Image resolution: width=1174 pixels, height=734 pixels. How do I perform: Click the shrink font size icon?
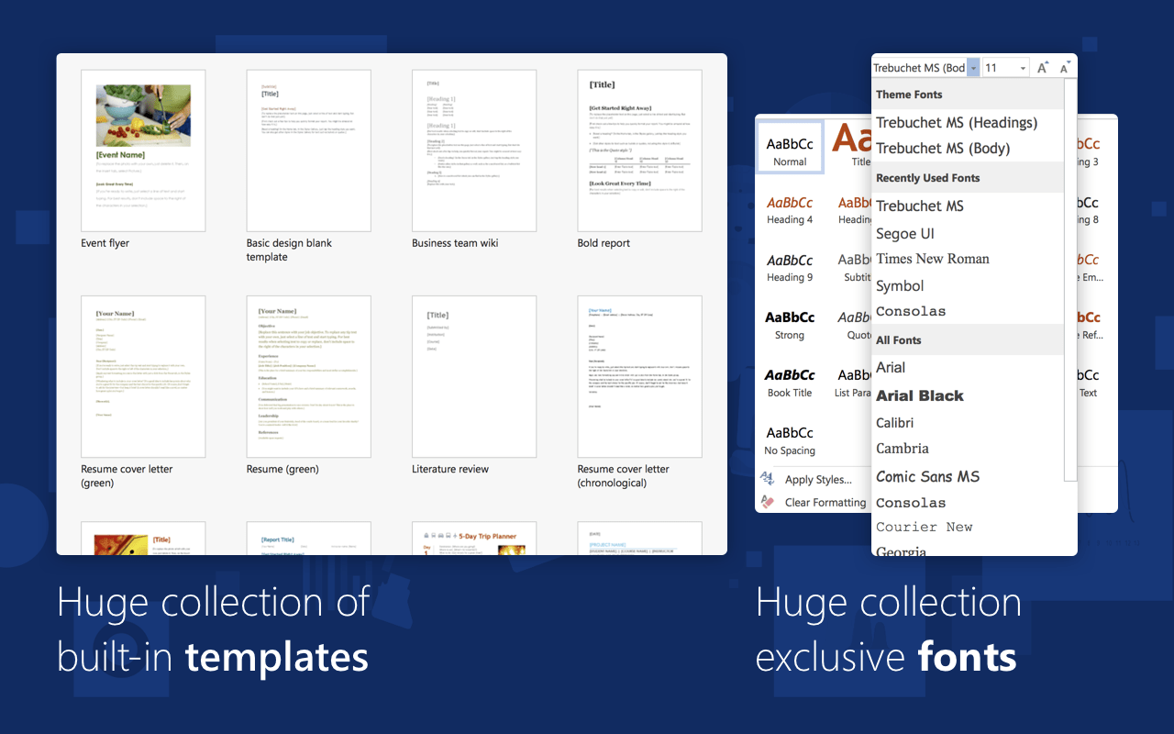pos(1065,68)
